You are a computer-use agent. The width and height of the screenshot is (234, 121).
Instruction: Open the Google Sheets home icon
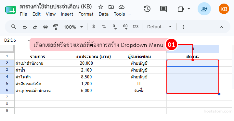[x=10, y=10]
